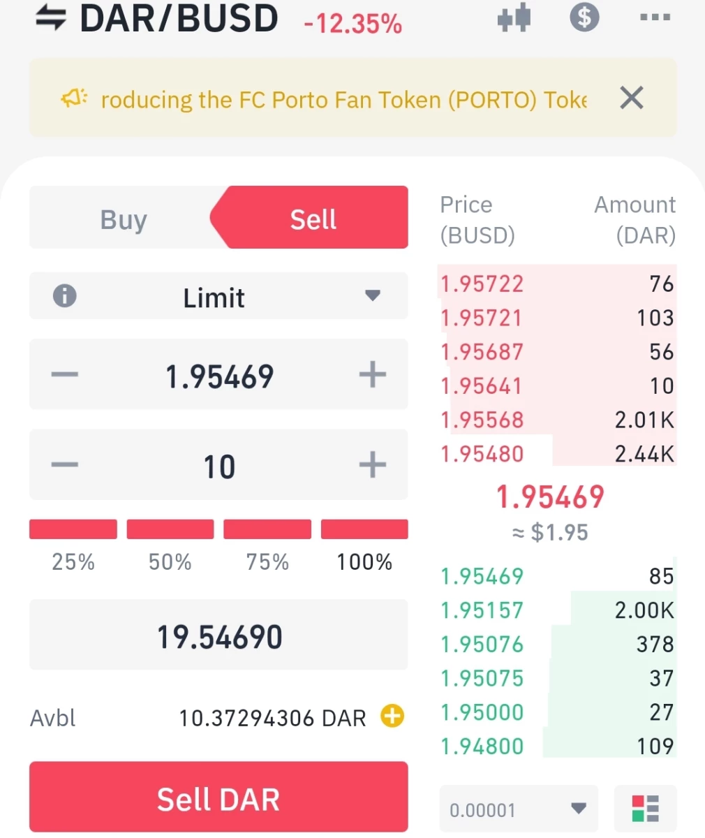Add DAR funds with yellow plus icon
The image size is (705, 838).
(x=392, y=716)
